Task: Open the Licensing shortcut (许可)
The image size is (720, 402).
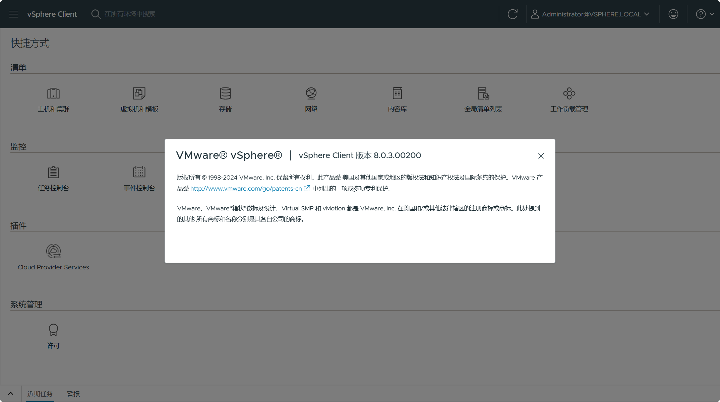Action: point(53,336)
